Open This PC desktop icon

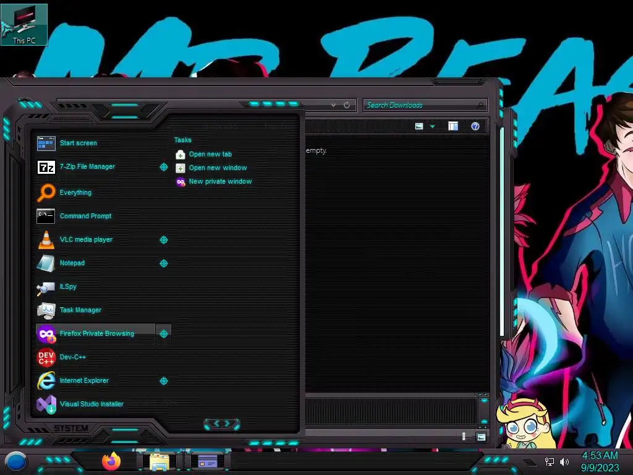point(24,24)
